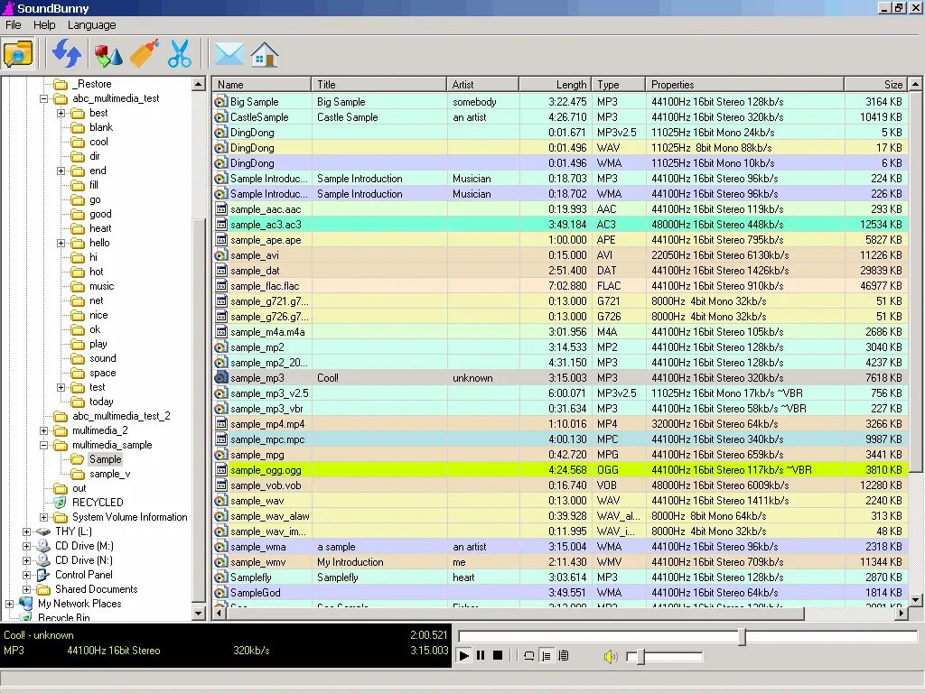Click folder tree scroll up arrow
Screen dimensions: 925x693
[198, 84]
